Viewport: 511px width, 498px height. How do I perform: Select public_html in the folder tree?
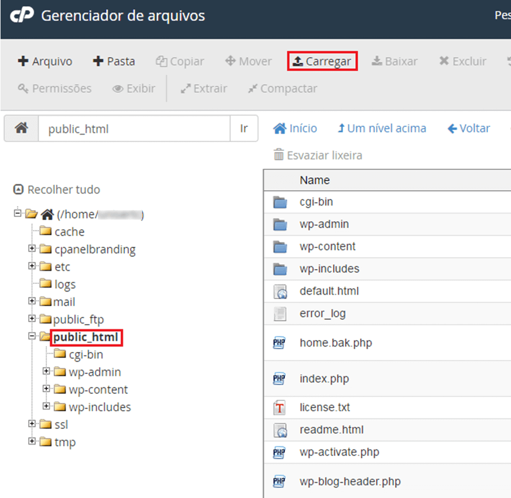85,337
